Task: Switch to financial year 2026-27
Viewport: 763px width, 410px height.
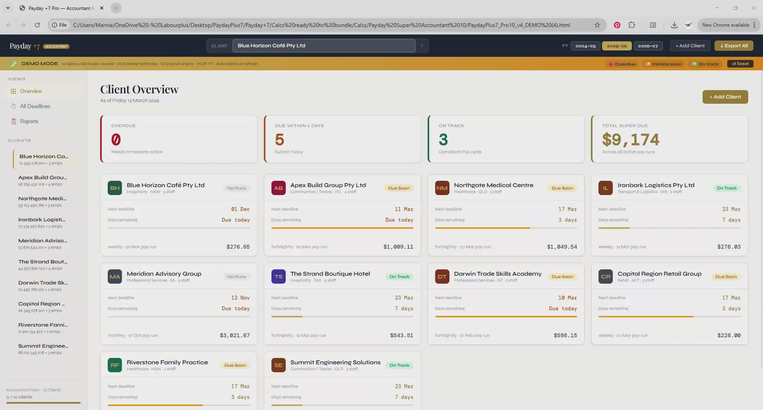Action: pyautogui.click(x=648, y=46)
